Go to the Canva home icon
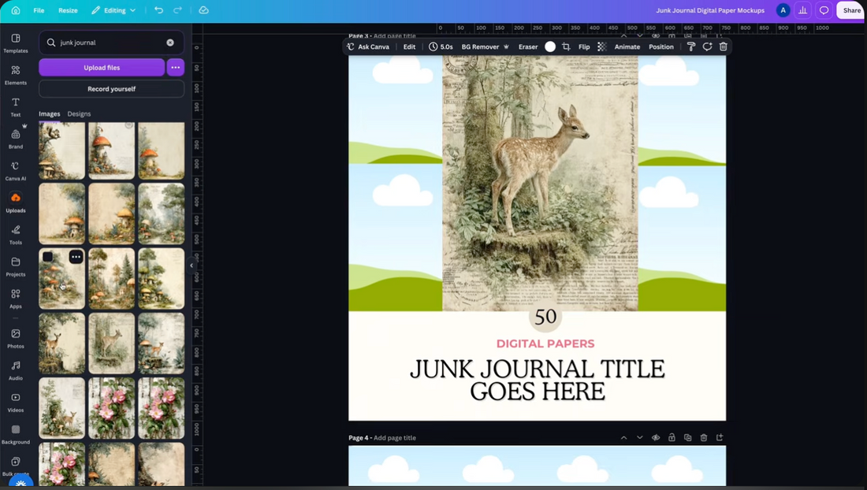Viewport: 867px width, 490px height. [x=16, y=10]
